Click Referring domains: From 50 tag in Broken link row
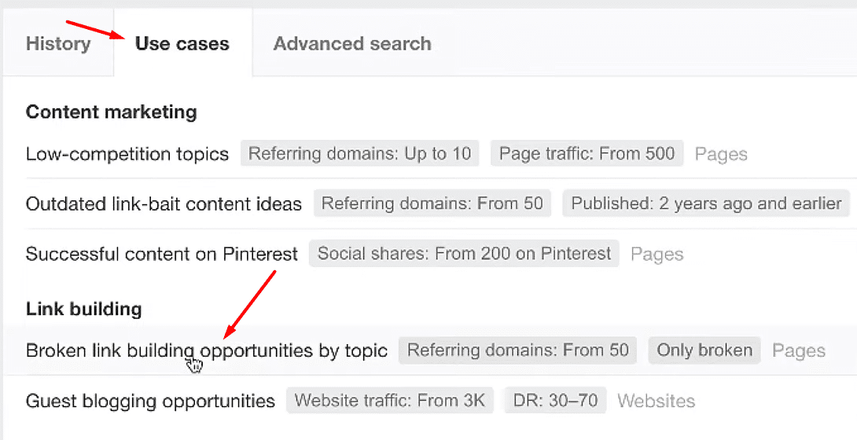This screenshot has width=857, height=440. click(x=517, y=350)
